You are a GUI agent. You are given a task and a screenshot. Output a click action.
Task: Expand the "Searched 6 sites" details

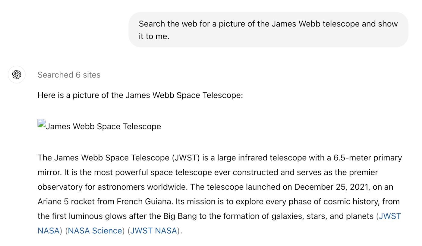tap(69, 75)
